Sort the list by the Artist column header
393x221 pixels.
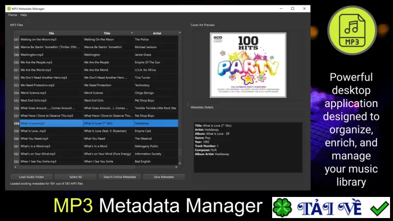tap(156, 33)
